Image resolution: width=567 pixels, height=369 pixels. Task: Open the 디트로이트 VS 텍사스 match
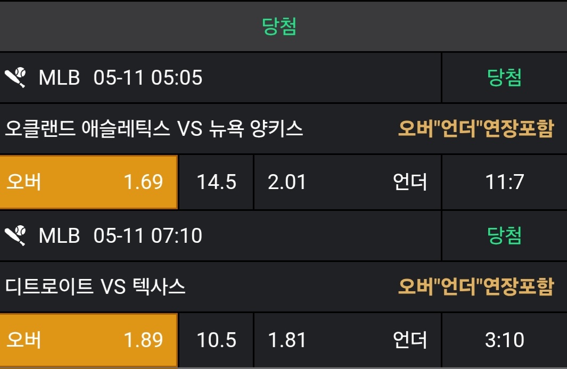click(96, 287)
